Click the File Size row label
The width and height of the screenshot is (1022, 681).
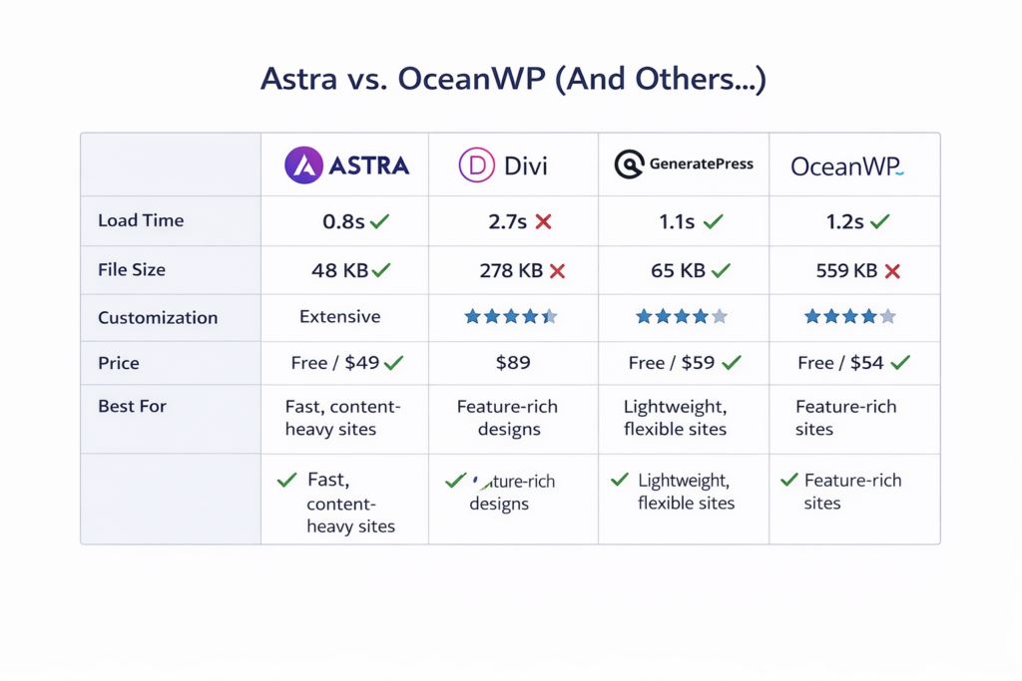tap(132, 269)
